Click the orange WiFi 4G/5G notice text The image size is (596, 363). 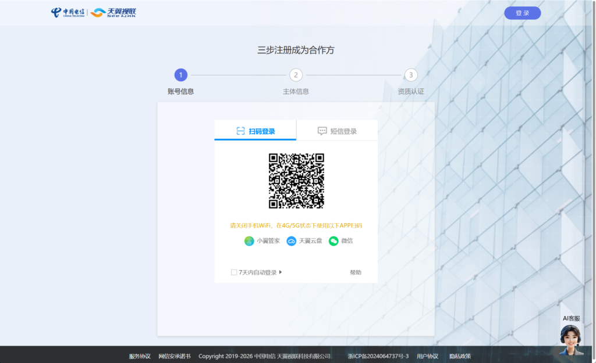click(296, 225)
